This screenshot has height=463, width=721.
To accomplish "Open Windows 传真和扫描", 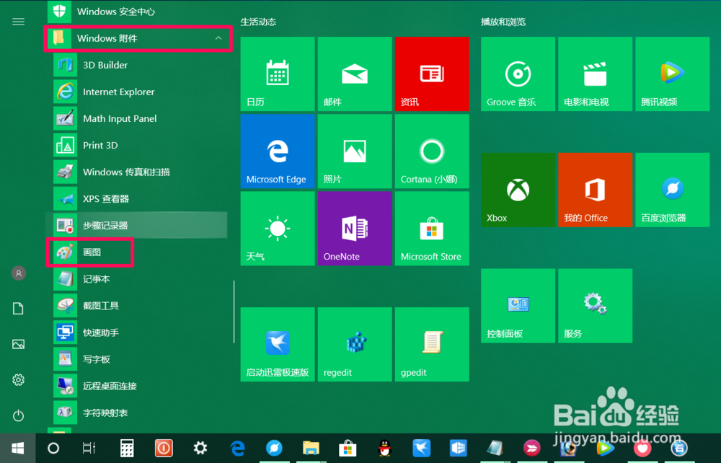I will 138,172.
